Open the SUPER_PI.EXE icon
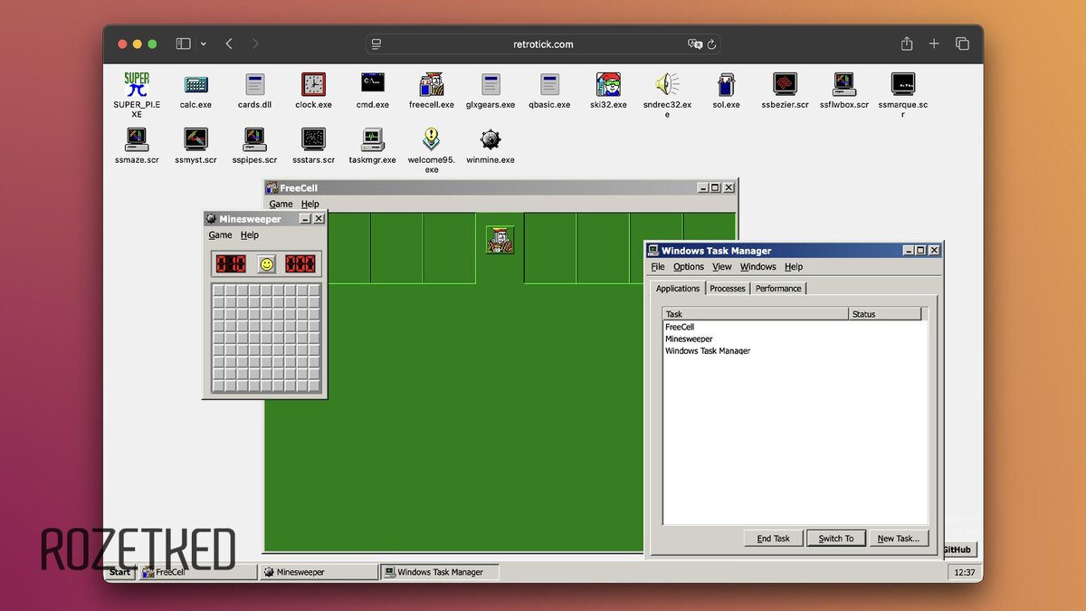This screenshot has width=1086, height=611. click(137, 84)
